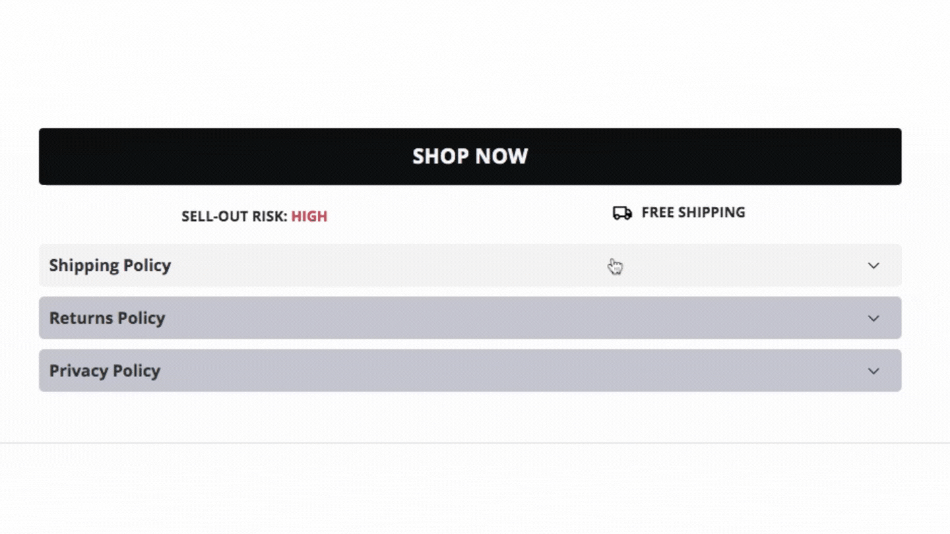Click the Shipping Policy heading text
The image size is (950, 534).
coord(110,265)
